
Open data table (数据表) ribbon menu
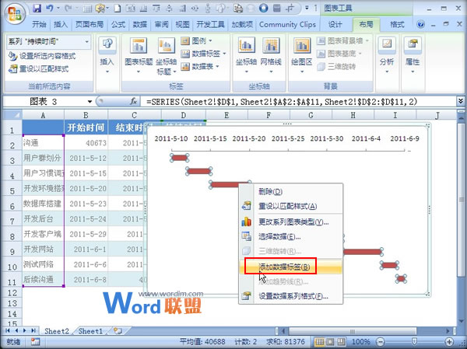200,67
